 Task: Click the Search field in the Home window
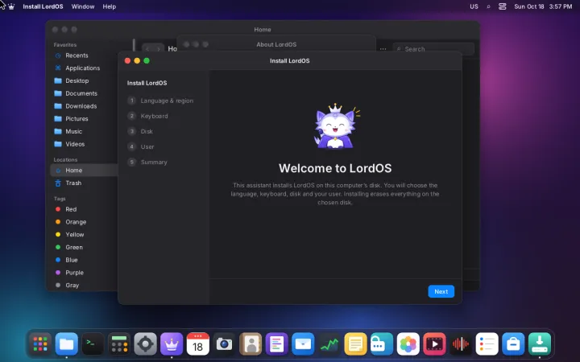pyautogui.click(x=433, y=49)
